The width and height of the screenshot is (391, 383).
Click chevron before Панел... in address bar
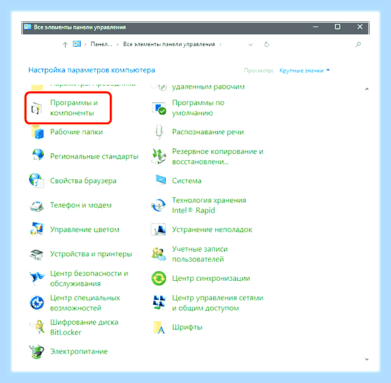pos(85,44)
